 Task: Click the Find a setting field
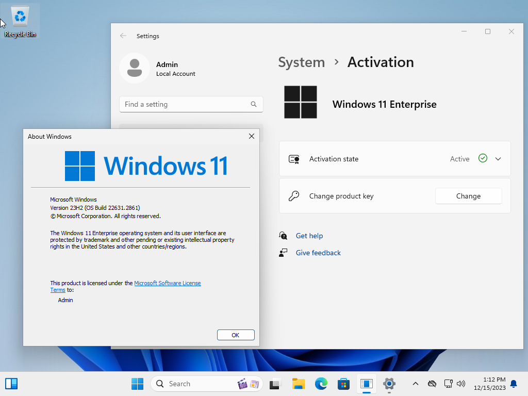[191, 104]
